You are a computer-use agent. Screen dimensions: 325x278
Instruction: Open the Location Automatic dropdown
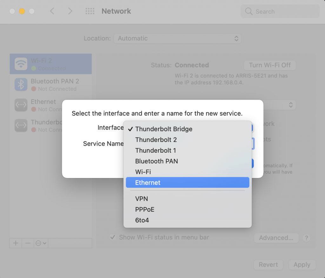click(177, 38)
